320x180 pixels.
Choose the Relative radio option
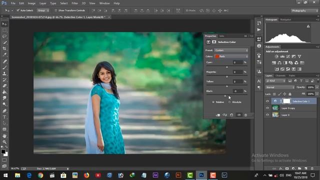tap(213, 102)
